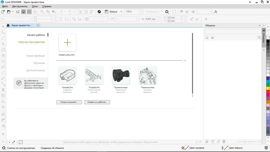
Task: Add new document tab with plus
Action: coord(38,25)
